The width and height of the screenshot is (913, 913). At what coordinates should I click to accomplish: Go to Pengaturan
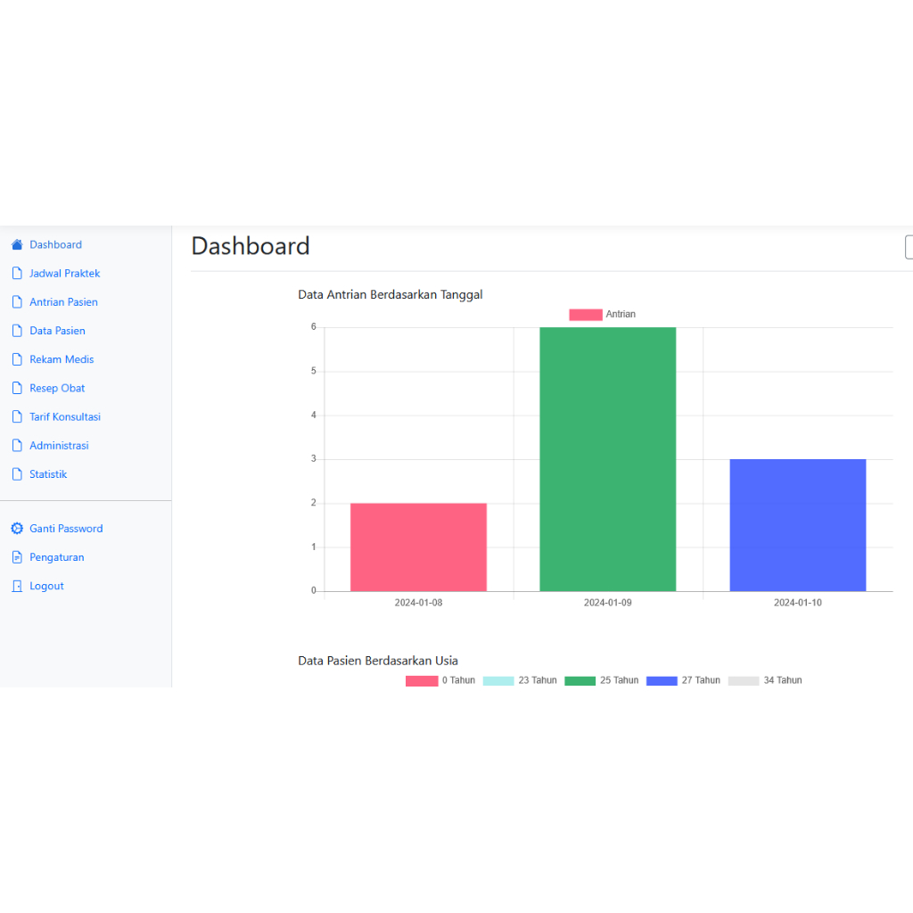[x=56, y=557]
